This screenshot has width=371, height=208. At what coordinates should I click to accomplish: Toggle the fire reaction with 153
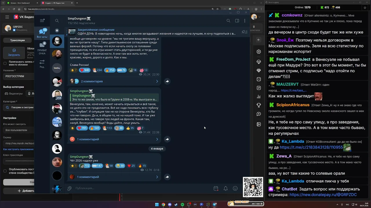(x=110, y=70)
